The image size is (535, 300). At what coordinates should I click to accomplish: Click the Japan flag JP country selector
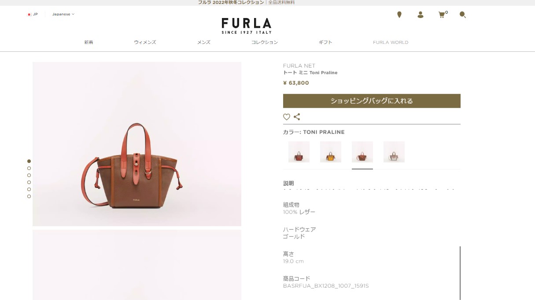pos(33,14)
